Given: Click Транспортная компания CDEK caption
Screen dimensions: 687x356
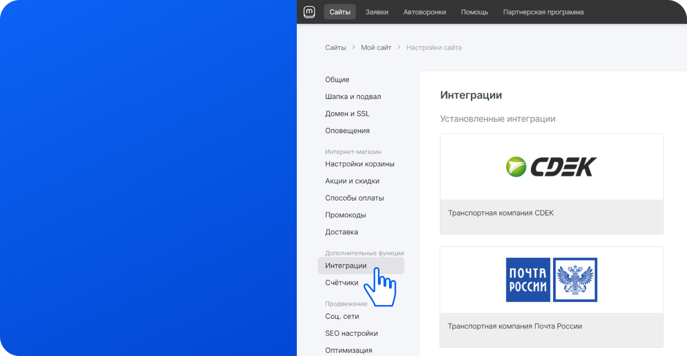Looking at the screenshot, I should coord(501,213).
